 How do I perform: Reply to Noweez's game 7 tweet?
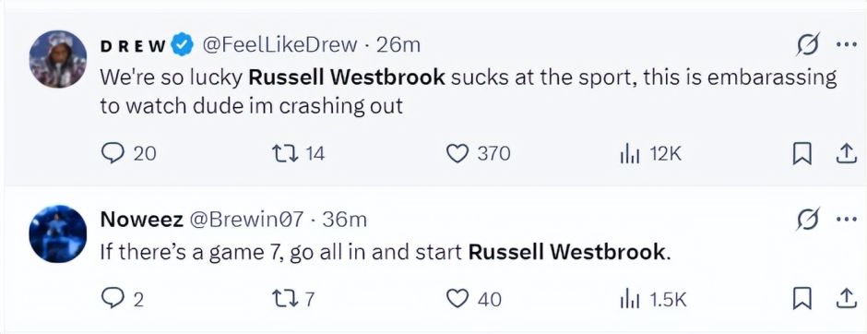point(113,299)
